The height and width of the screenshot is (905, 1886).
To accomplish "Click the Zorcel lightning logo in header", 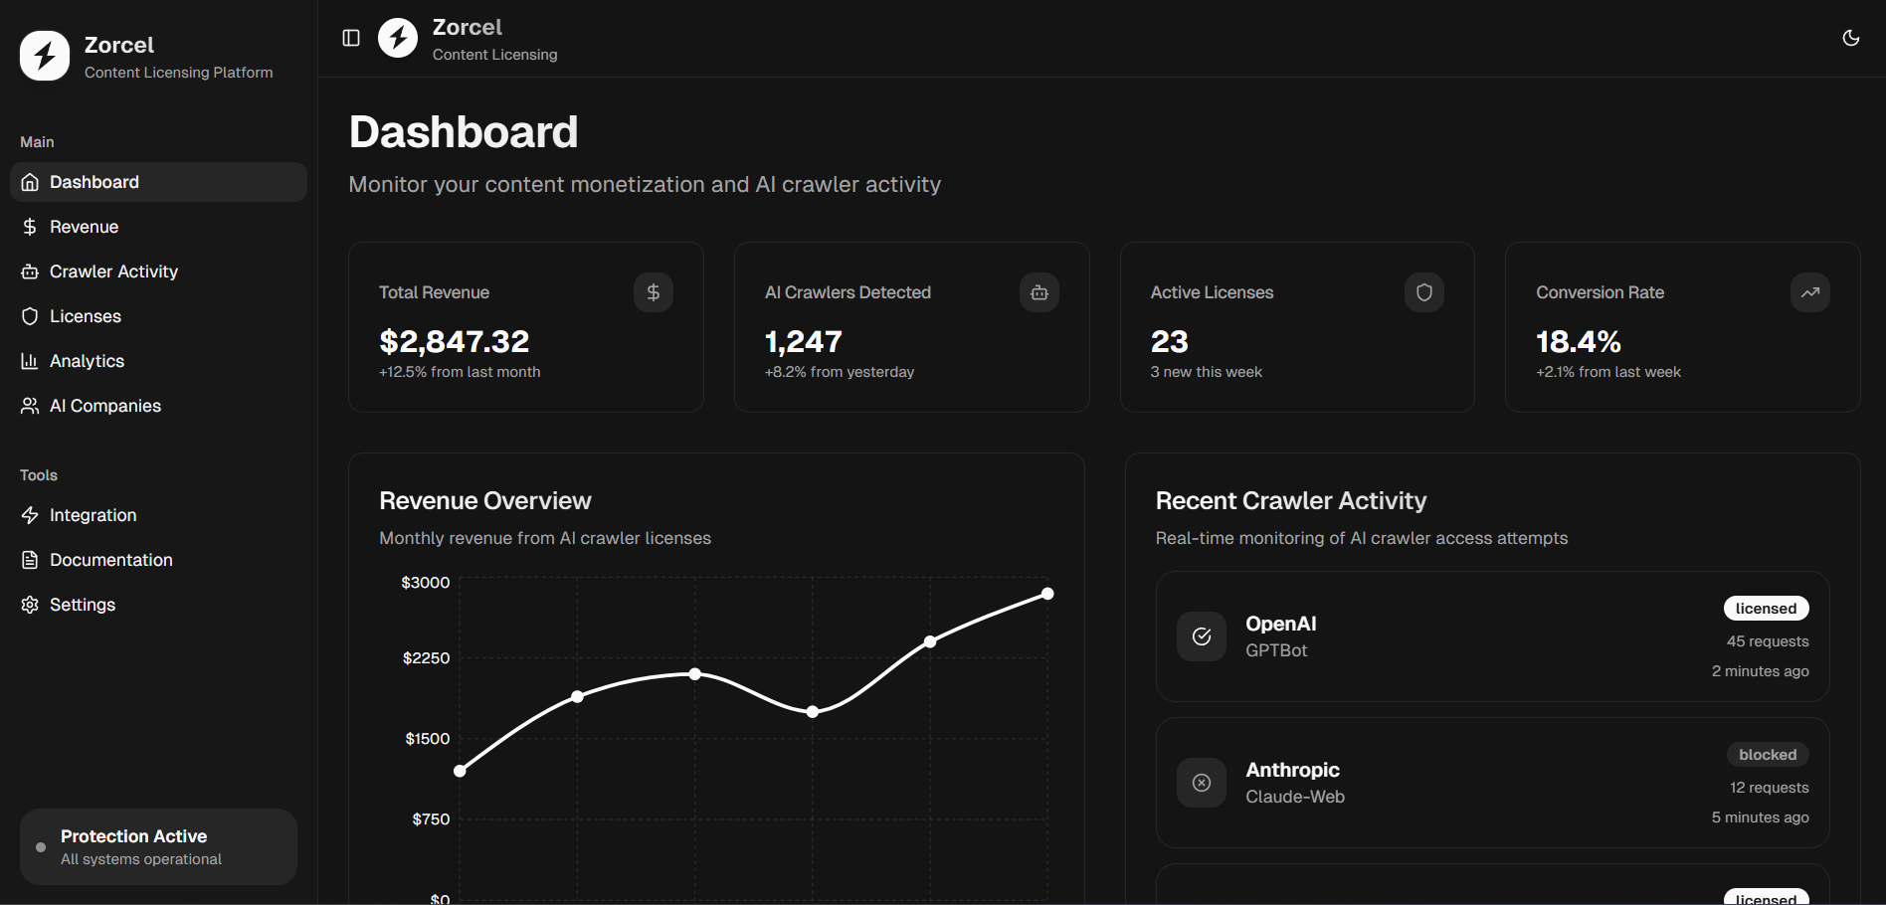I will point(398,38).
